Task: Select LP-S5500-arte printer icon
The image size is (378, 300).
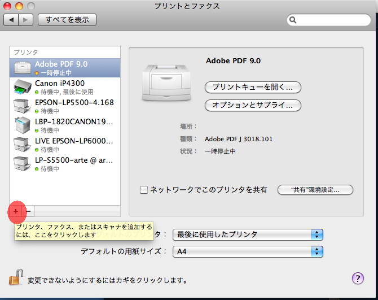Action: pos(22,164)
